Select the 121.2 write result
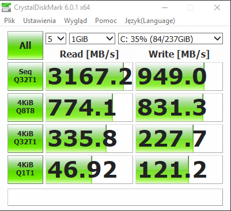The image size is (231, 211). 179,170
